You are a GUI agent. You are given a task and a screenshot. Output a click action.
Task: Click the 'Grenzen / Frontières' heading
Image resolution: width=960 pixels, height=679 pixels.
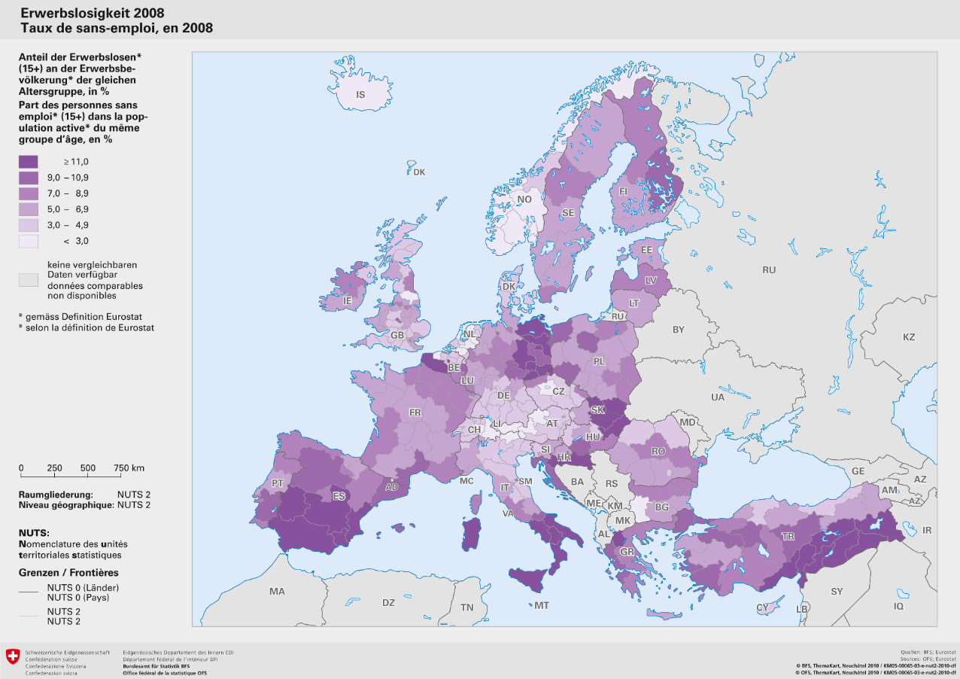(x=68, y=573)
